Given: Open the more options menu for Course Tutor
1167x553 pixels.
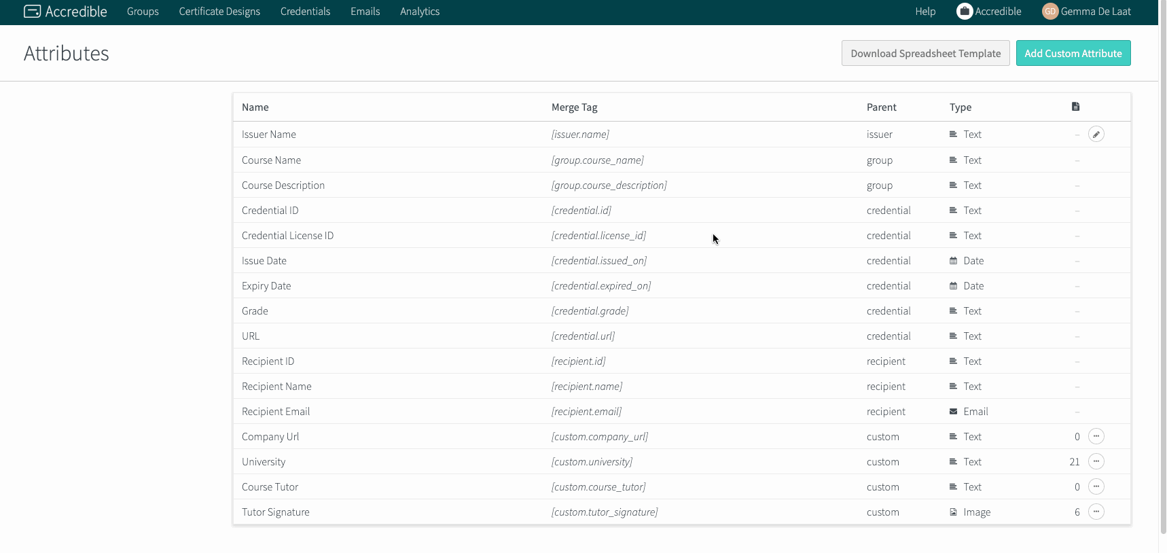Looking at the screenshot, I should tap(1096, 487).
